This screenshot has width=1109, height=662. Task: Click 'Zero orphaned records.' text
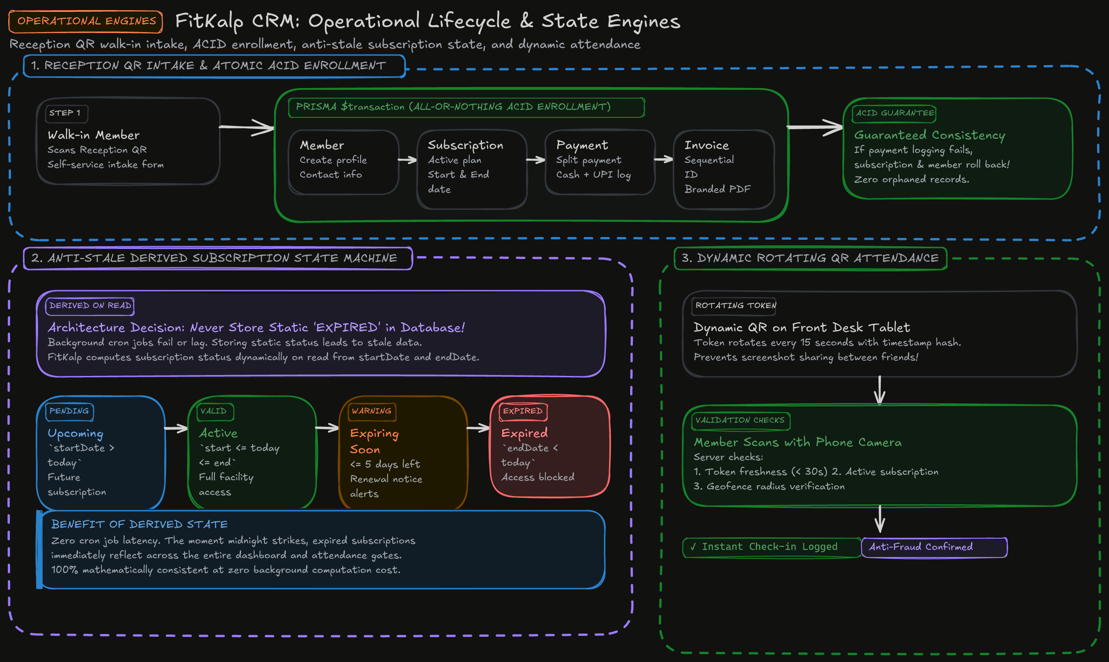pyautogui.click(x=911, y=179)
